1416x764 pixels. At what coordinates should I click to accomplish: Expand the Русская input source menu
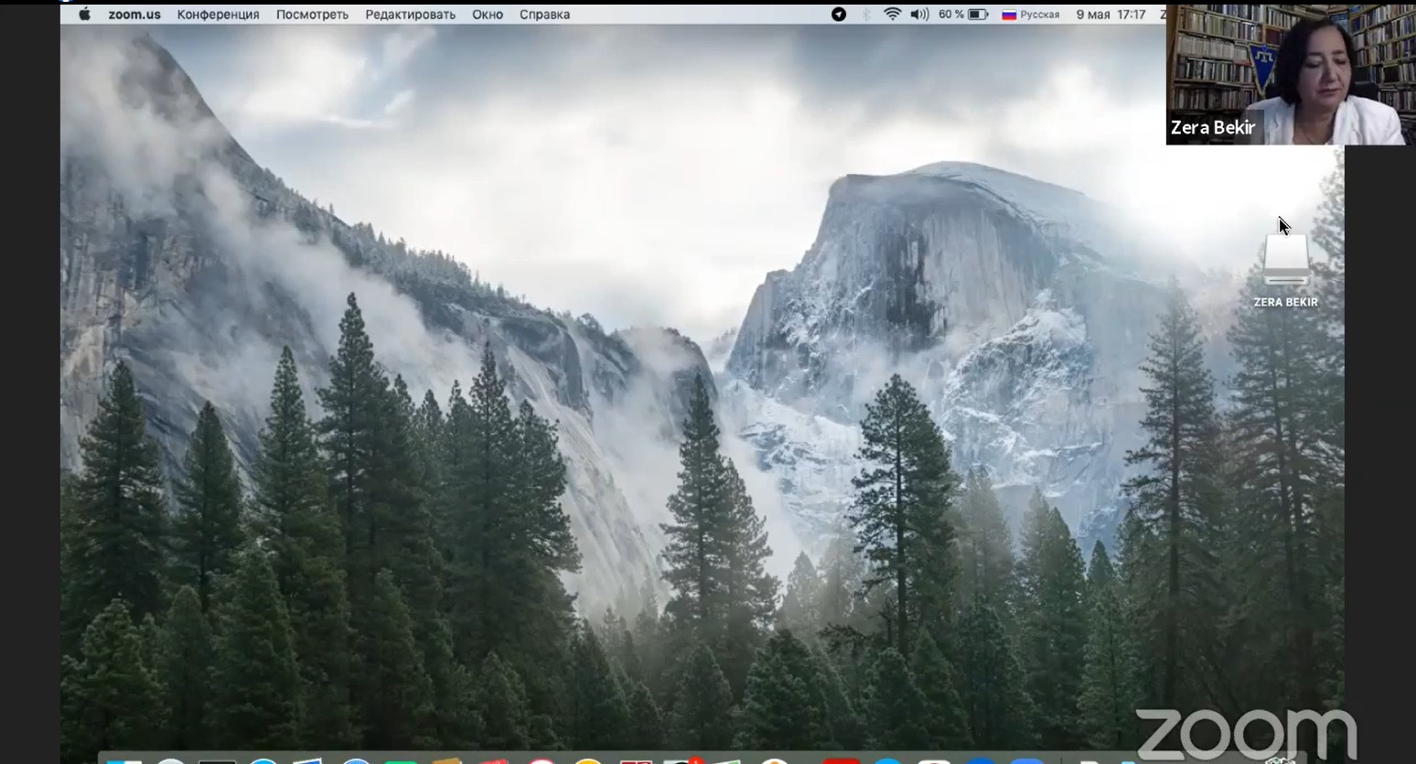pyautogui.click(x=1030, y=15)
